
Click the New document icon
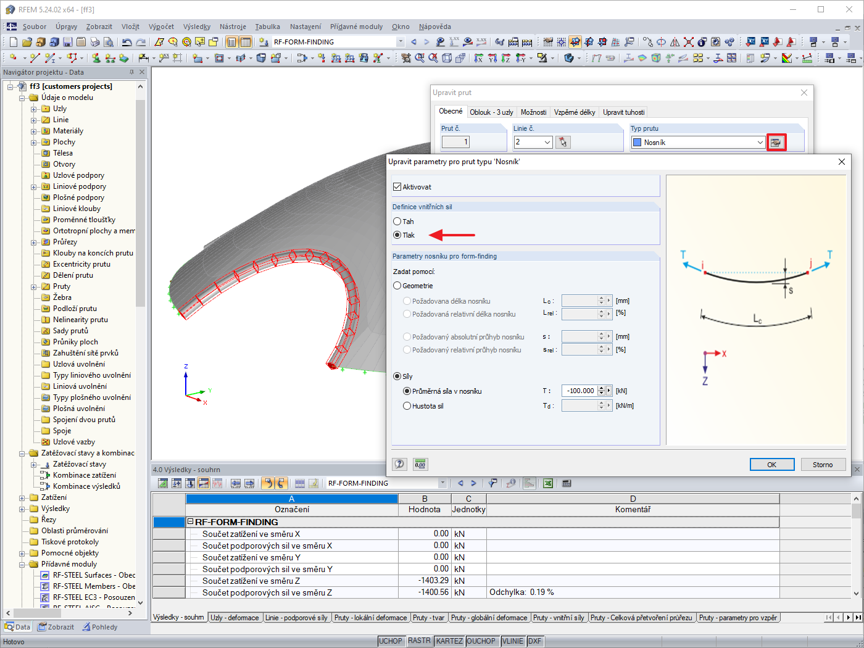14,42
